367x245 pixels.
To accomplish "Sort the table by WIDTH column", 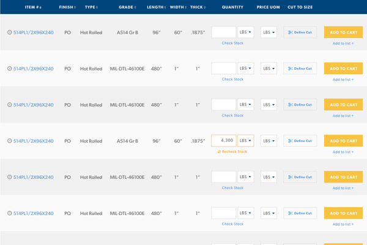I will tap(178, 7).
